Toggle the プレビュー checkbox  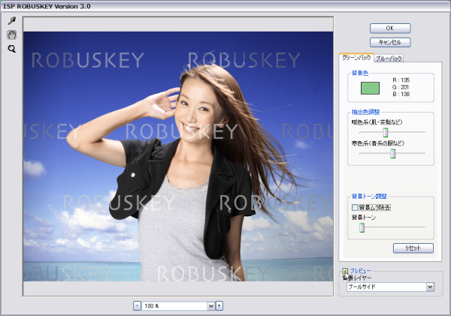pyautogui.click(x=345, y=271)
